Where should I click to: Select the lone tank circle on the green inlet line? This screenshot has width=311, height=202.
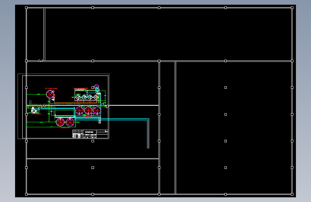50,94
